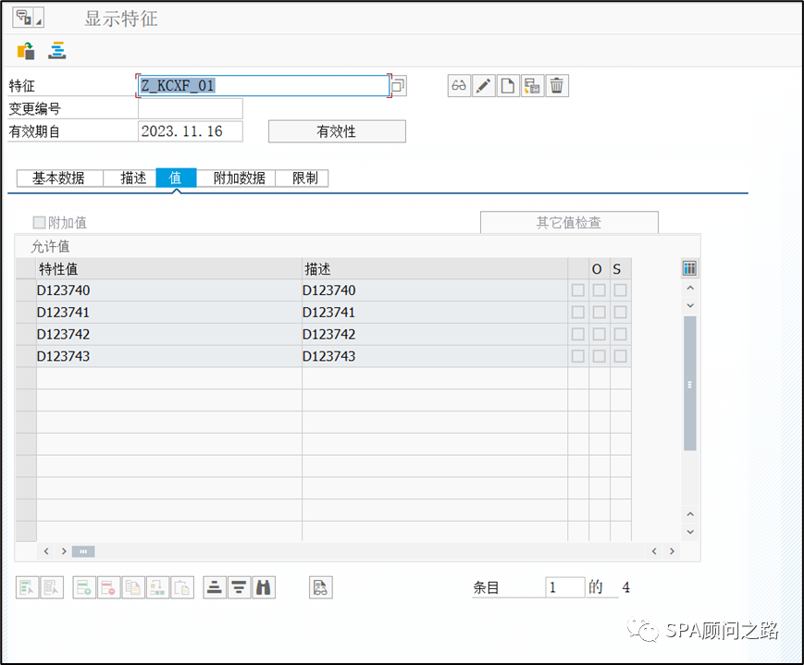The width and height of the screenshot is (804, 665).
Task: Click the sort descending icon
Action: click(239, 587)
